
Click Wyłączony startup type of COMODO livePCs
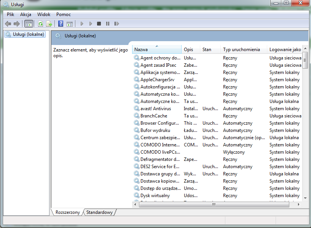click(x=234, y=152)
